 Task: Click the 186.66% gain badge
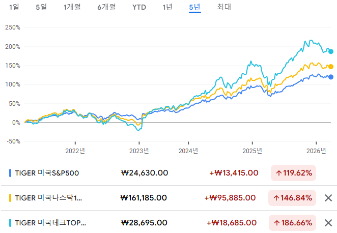(292, 223)
